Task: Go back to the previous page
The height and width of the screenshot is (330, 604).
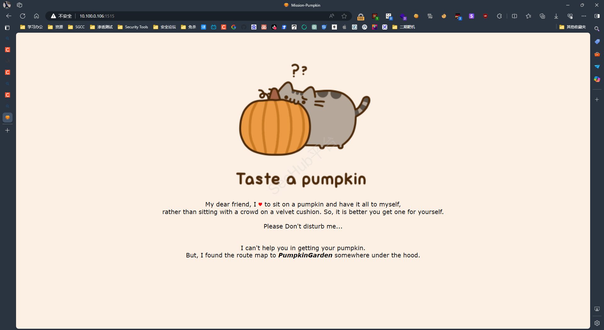Action: pos(9,16)
